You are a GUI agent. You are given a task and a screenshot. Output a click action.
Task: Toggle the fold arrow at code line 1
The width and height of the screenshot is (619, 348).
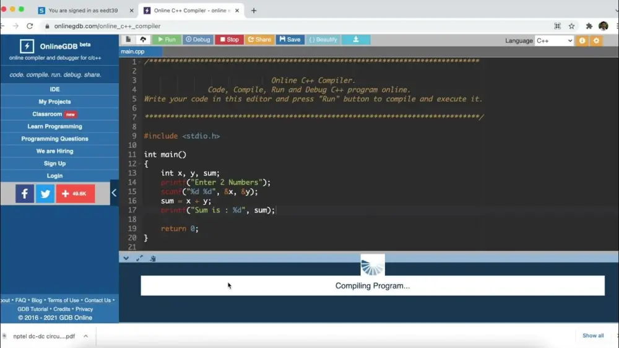(139, 62)
